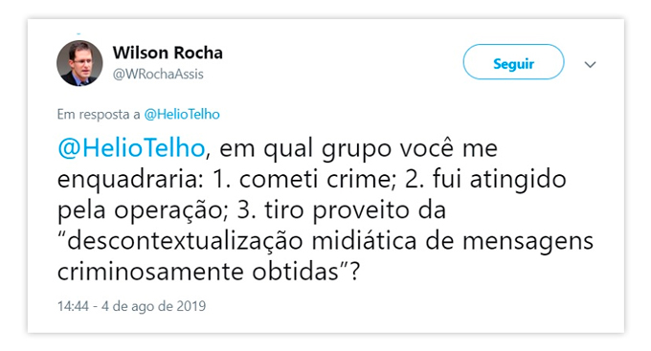Open the tweet timestamp 14:44

coord(73,306)
